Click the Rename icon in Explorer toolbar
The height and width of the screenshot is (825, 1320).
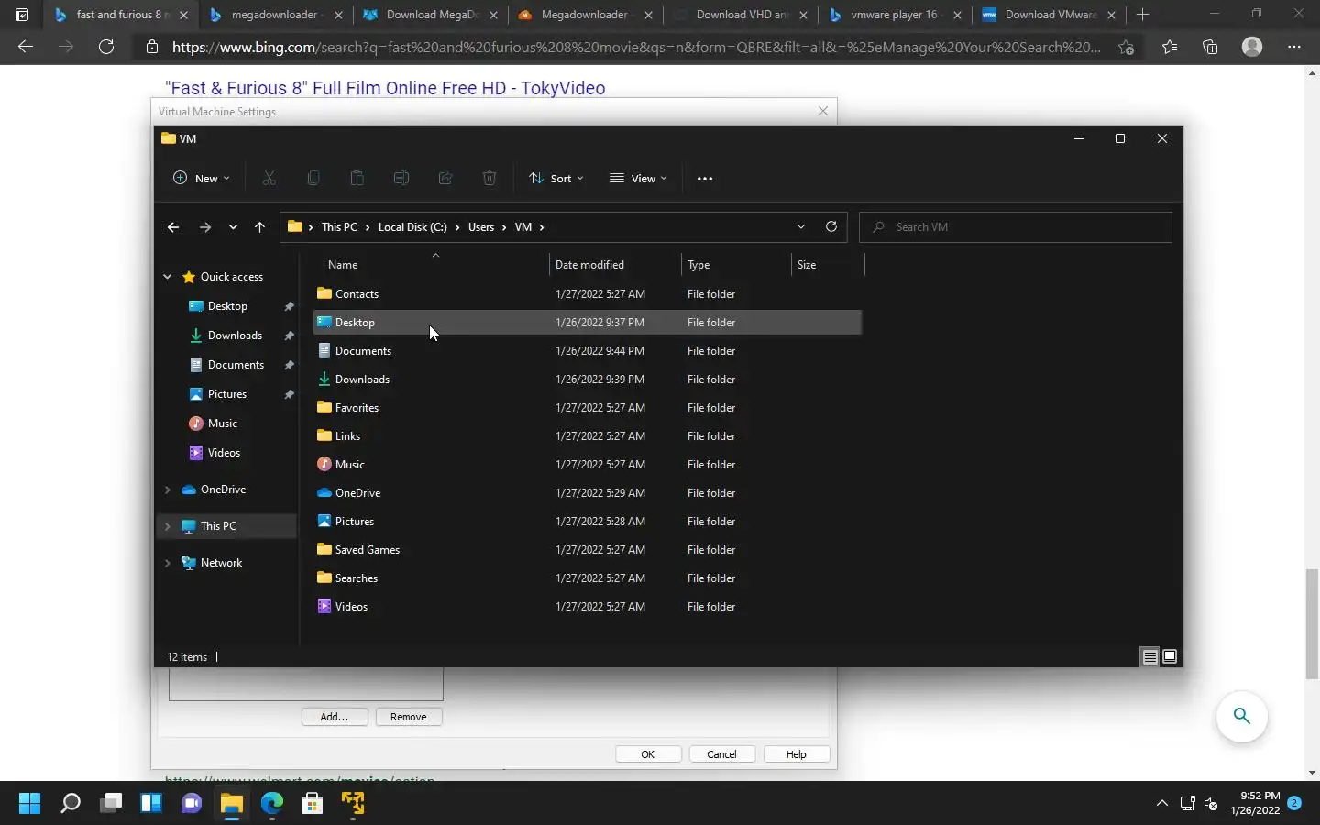(401, 179)
